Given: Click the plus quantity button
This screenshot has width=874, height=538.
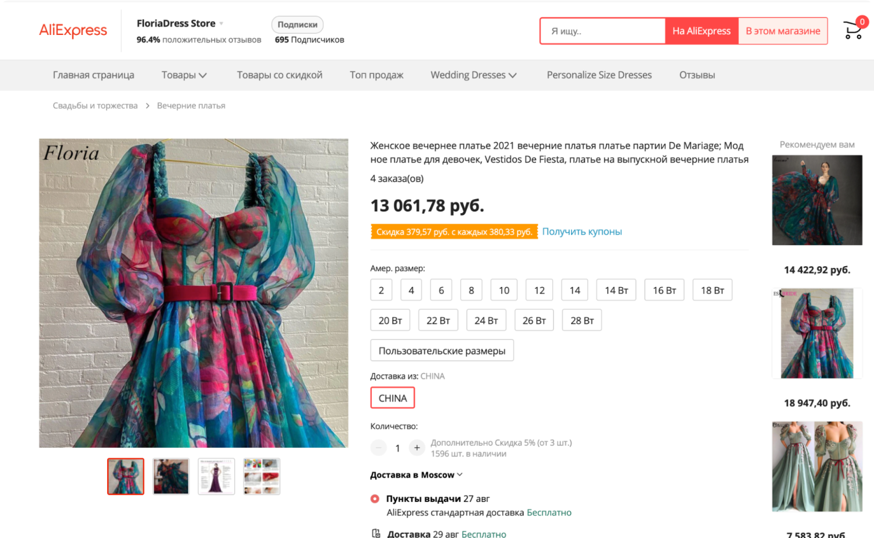Looking at the screenshot, I should [417, 448].
